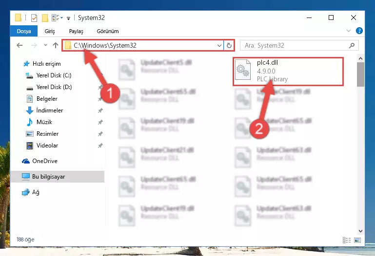375x256 pixels.
Task: Switch to the Giriş tab
Action: coord(50,31)
